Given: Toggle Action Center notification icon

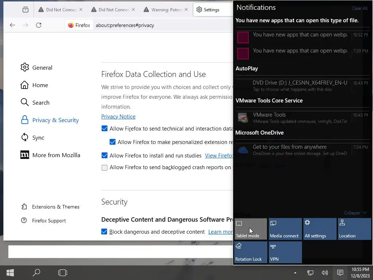Looking at the screenshot, I should click(x=340, y=273).
